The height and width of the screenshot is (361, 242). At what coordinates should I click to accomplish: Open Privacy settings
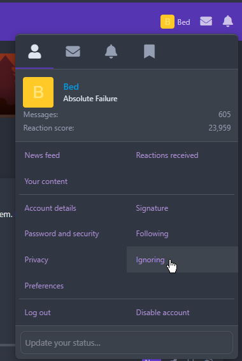[36, 260]
